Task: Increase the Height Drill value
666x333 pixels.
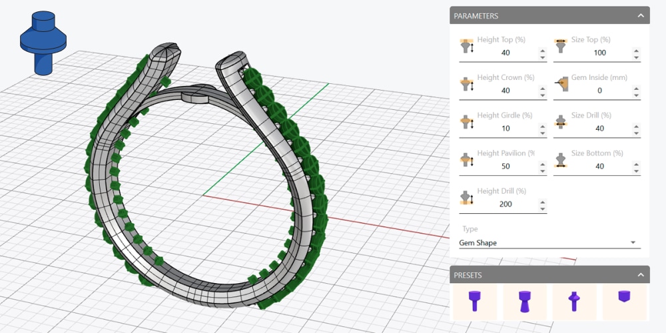Action: point(542,201)
